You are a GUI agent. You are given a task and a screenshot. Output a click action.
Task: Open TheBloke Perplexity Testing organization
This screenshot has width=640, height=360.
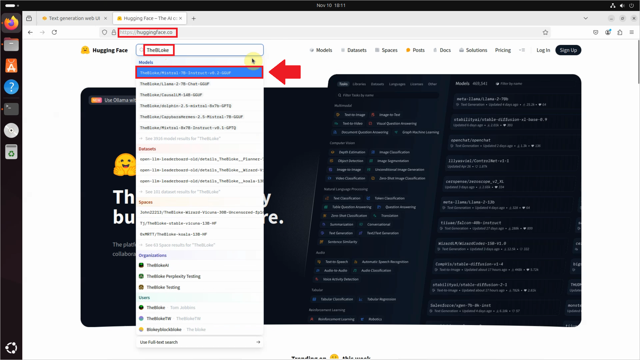pyautogui.click(x=199, y=276)
